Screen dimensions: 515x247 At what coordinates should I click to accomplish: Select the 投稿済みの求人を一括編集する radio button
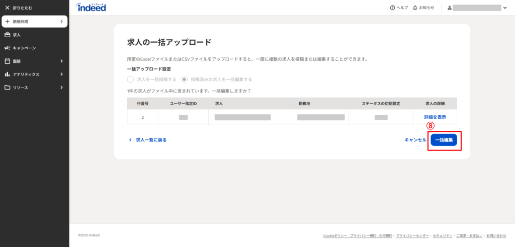(x=185, y=79)
